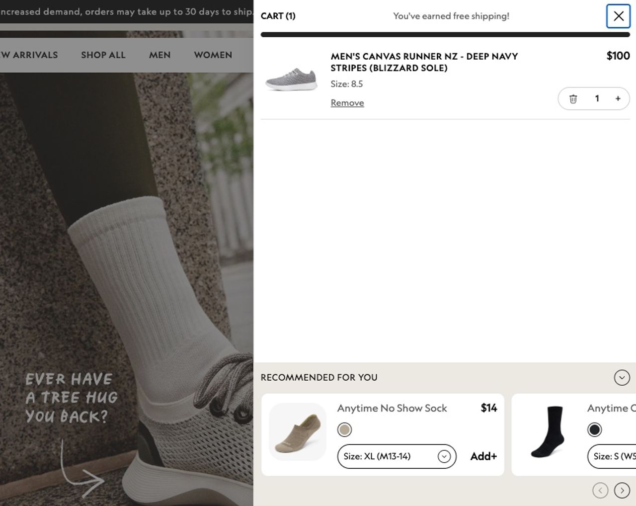636x506 pixels.
Task: Click "You've earned free shipping!" message
Action: tap(451, 16)
